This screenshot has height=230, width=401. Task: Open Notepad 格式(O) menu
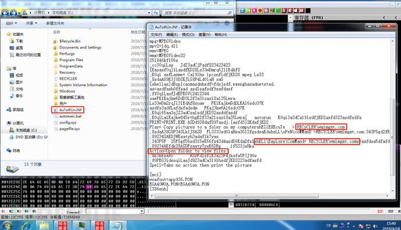point(188,34)
